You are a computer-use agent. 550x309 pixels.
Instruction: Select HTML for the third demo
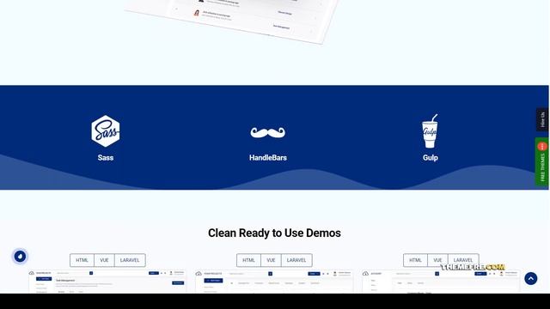click(415, 260)
